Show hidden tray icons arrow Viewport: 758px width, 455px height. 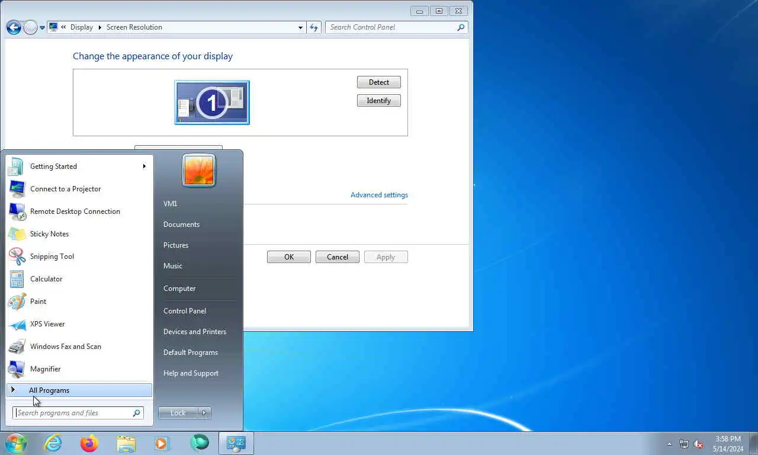pos(670,444)
